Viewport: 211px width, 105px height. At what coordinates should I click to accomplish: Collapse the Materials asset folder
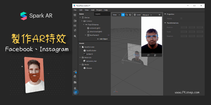80,57
